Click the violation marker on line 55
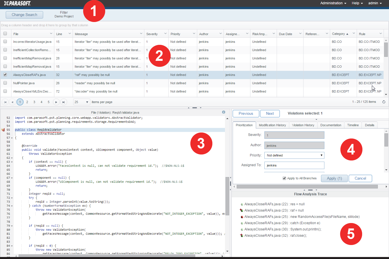This screenshot has width=389, height=259. [x=3, y=130]
